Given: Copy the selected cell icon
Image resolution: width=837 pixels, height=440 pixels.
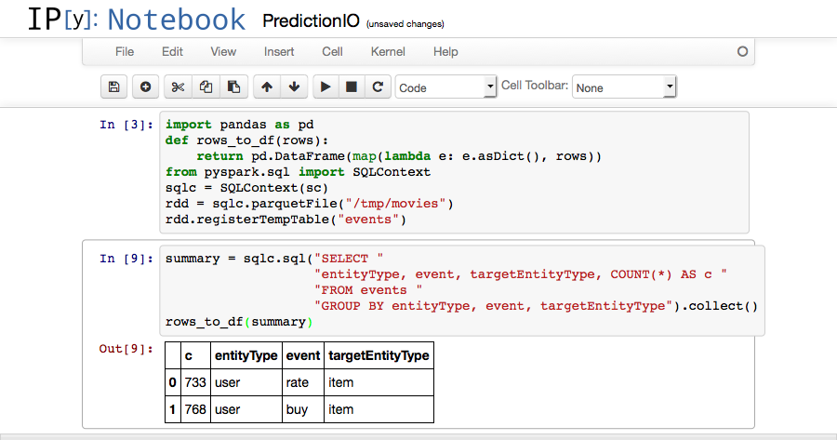Looking at the screenshot, I should click(206, 87).
